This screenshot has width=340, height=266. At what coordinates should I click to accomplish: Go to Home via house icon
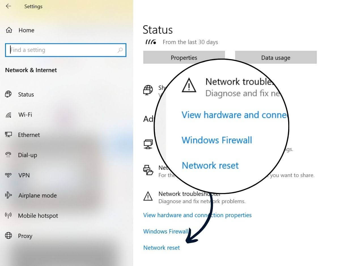click(9, 30)
